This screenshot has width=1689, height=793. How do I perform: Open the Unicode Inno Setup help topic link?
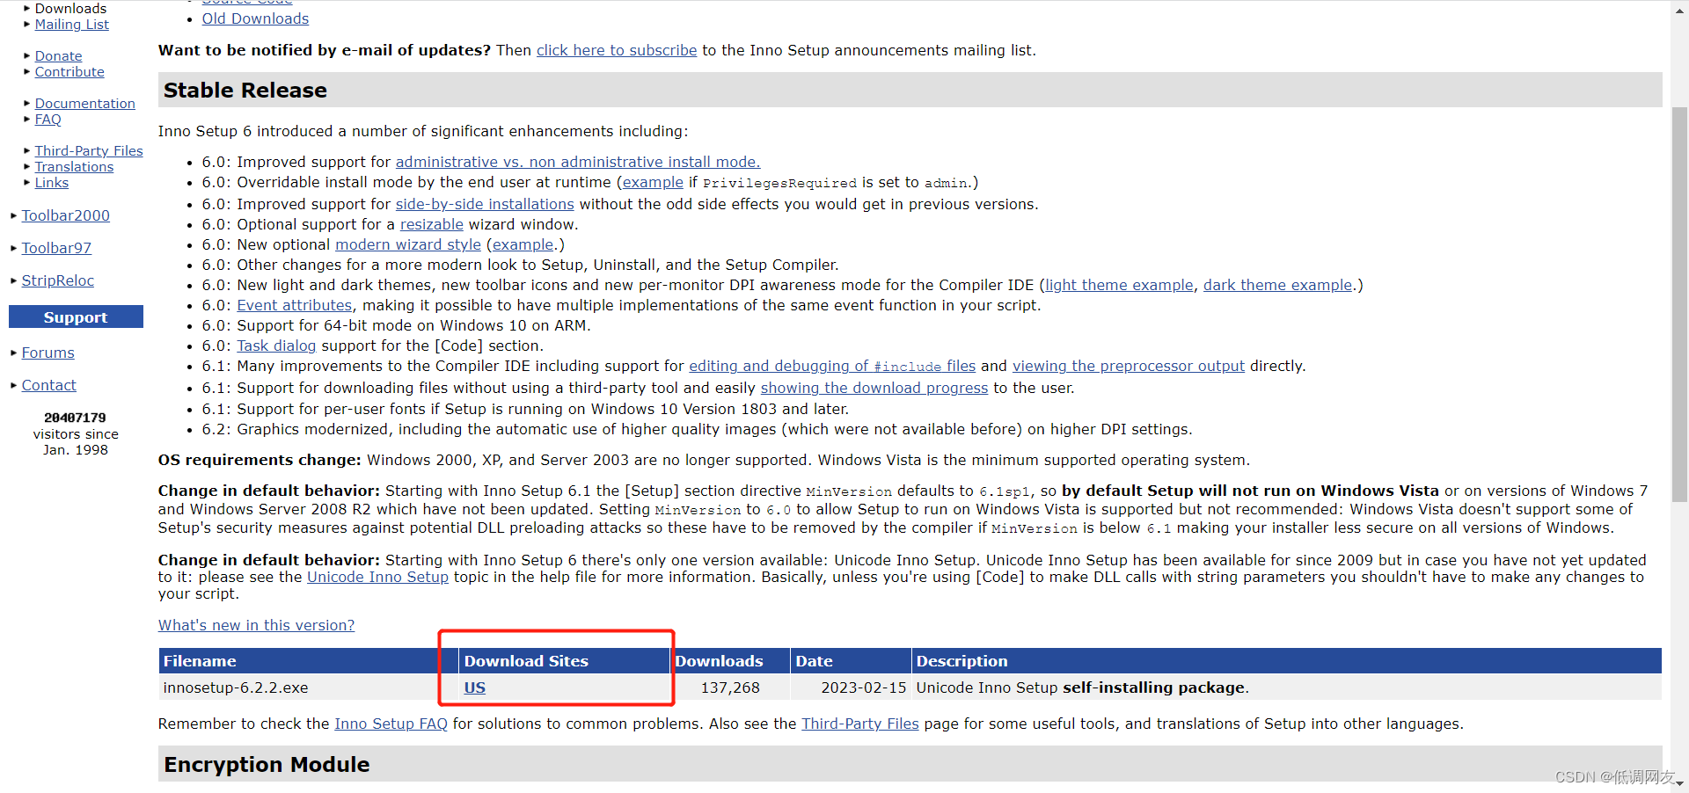pos(377,577)
